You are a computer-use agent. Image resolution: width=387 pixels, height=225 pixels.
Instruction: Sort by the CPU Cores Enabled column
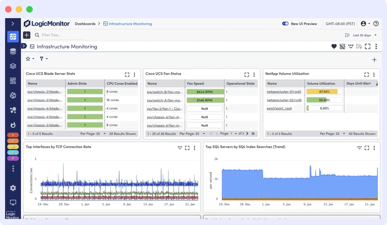pos(122,83)
